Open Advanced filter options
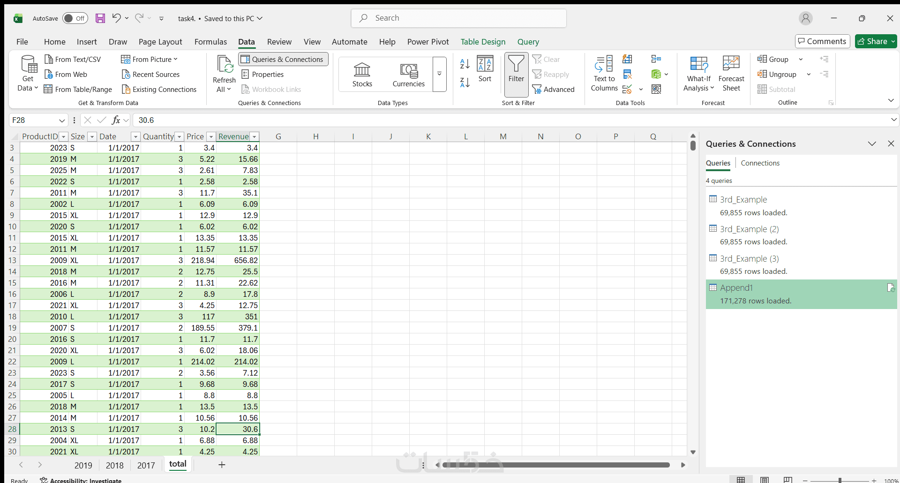900x483 pixels. coord(554,89)
